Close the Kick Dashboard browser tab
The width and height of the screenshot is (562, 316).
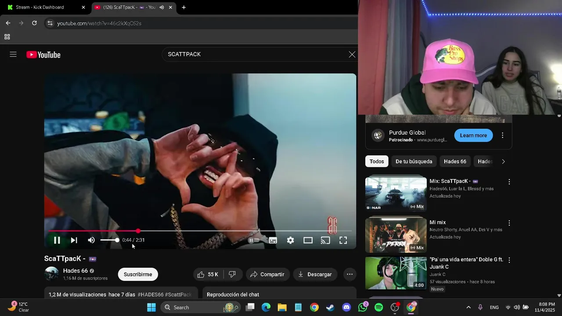coord(83,7)
